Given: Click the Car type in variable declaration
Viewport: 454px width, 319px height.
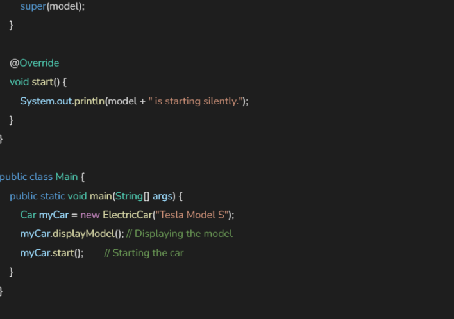Looking at the screenshot, I should pyautogui.click(x=28, y=215).
